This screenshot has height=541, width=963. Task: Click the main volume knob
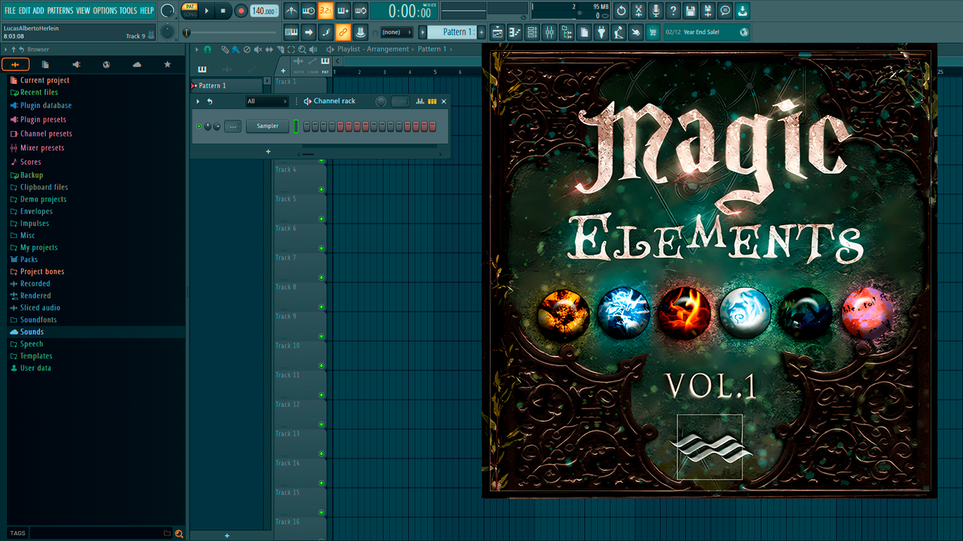coord(167,11)
